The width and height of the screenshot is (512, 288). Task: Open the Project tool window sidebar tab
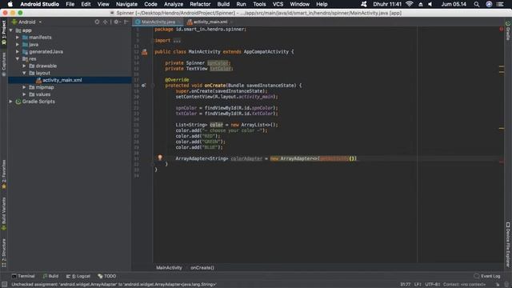point(4,33)
